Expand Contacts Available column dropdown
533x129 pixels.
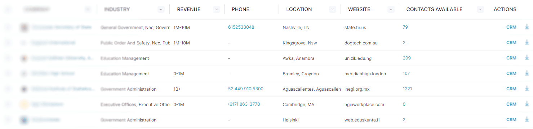tap(480, 10)
